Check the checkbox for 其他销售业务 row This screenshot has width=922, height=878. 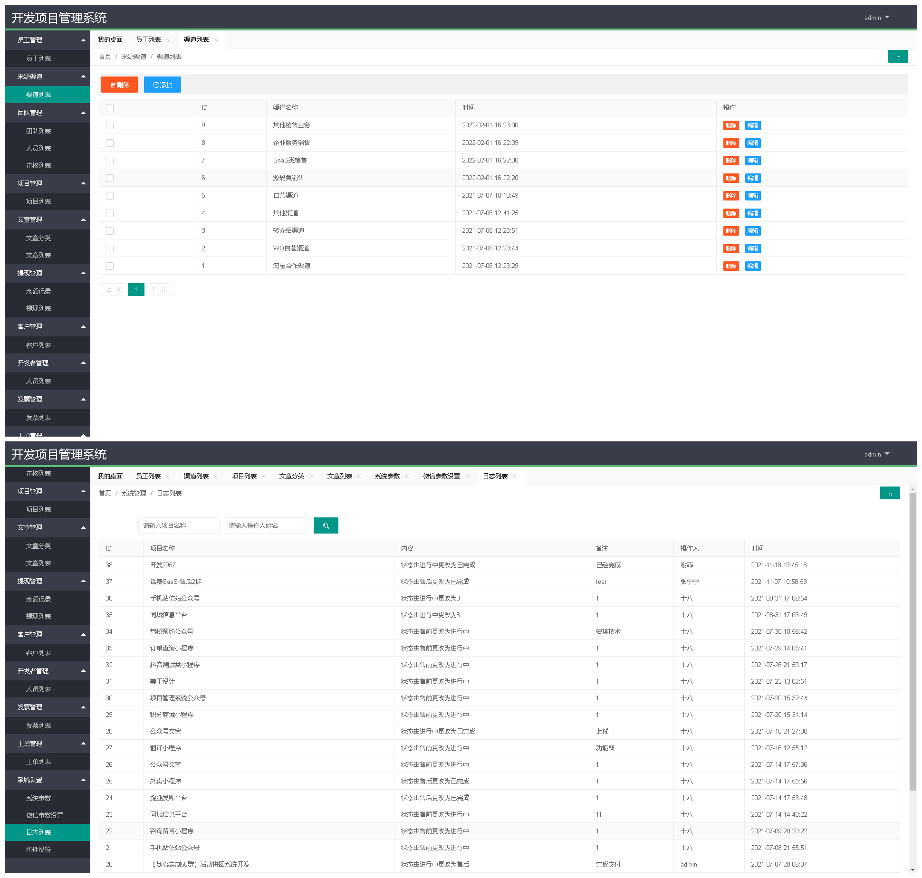pyautogui.click(x=110, y=125)
